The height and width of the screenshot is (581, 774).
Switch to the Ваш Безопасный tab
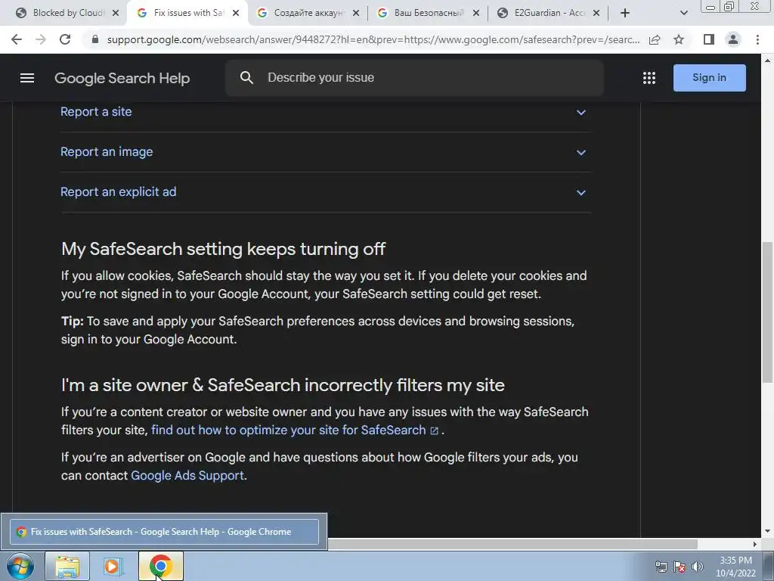(427, 13)
